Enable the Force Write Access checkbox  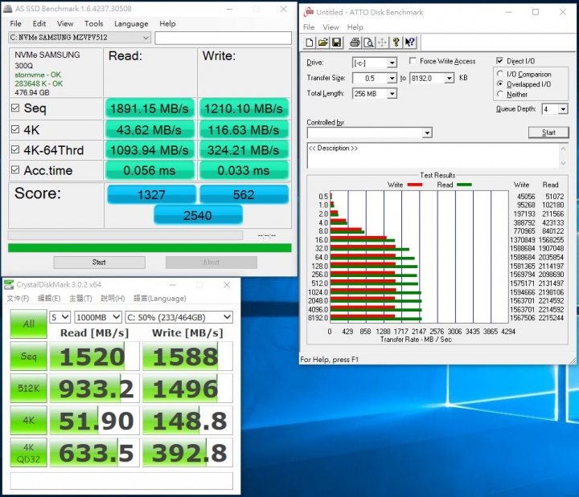(x=413, y=61)
